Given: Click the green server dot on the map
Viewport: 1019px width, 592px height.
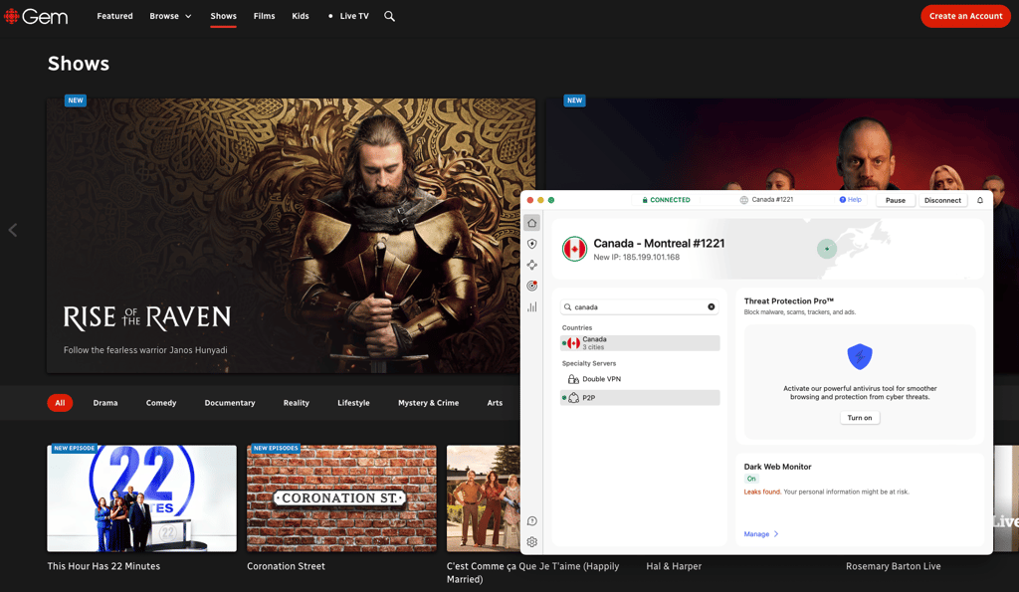Looking at the screenshot, I should point(827,249).
